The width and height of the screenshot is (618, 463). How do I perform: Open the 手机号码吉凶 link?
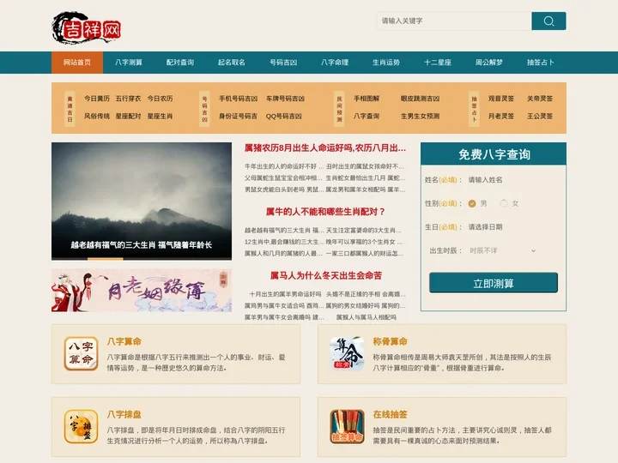pos(238,99)
